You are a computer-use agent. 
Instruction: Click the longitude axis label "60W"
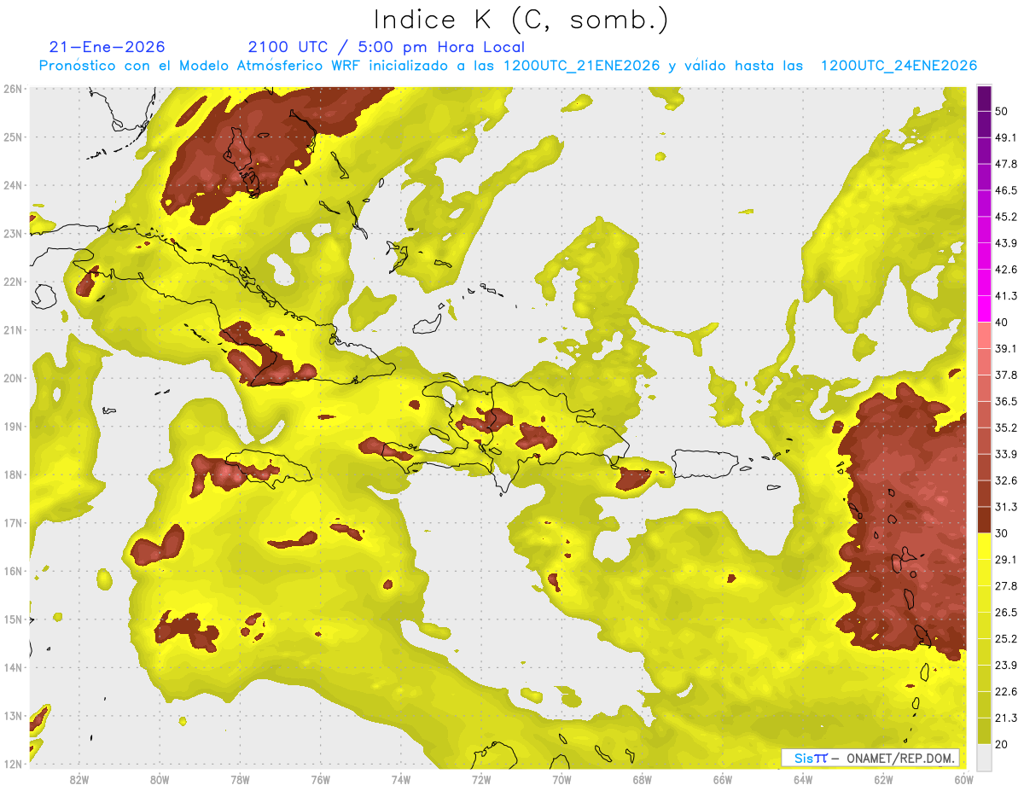963,780
